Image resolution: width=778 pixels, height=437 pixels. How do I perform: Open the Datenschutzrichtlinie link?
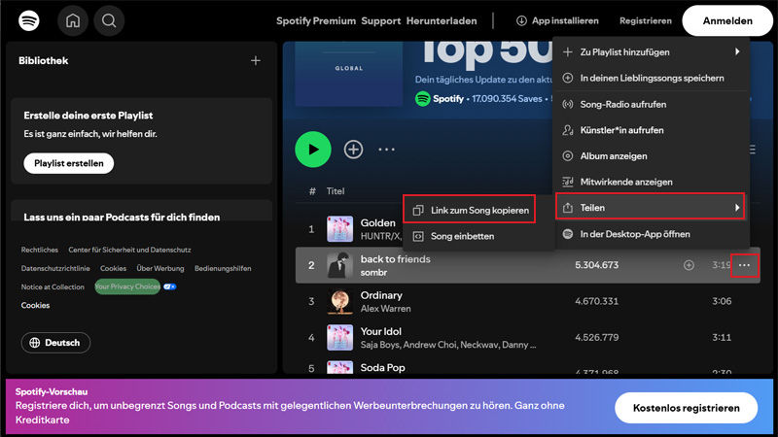click(55, 268)
